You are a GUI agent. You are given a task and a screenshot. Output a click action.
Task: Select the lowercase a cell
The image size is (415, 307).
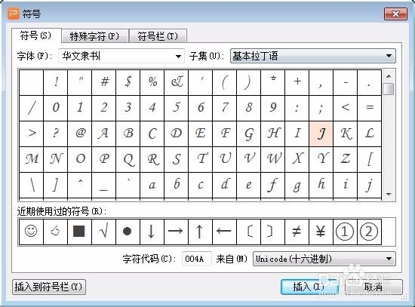point(152,185)
